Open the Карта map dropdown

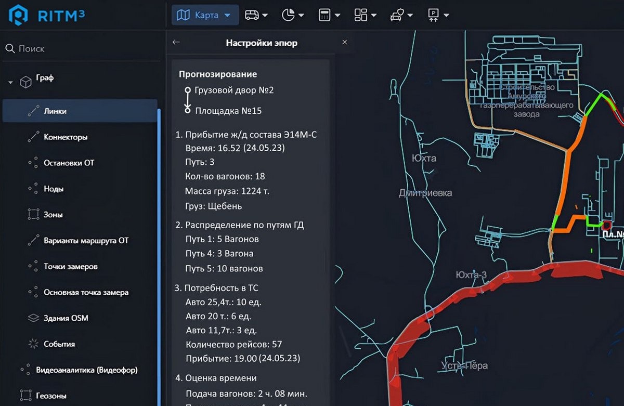[204, 15]
